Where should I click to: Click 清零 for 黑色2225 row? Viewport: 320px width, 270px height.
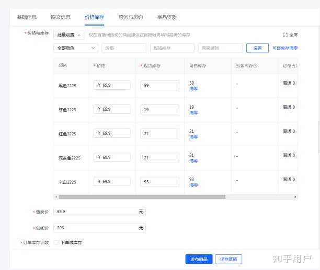pyautogui.click(x=193, y=89)
